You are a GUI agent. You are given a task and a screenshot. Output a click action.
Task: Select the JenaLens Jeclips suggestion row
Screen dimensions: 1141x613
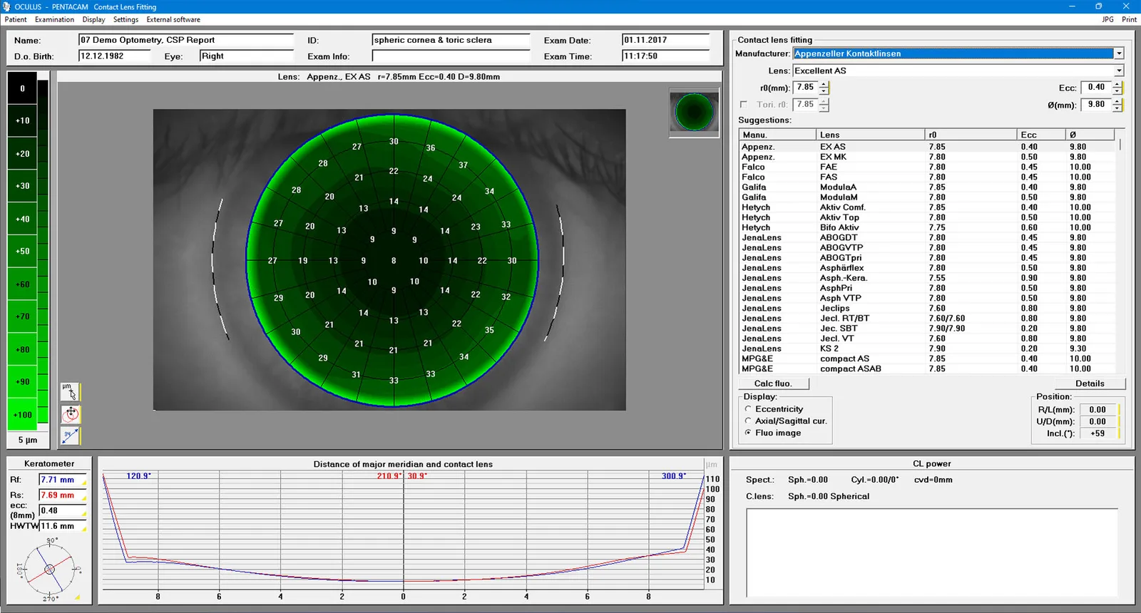[927, 308]
